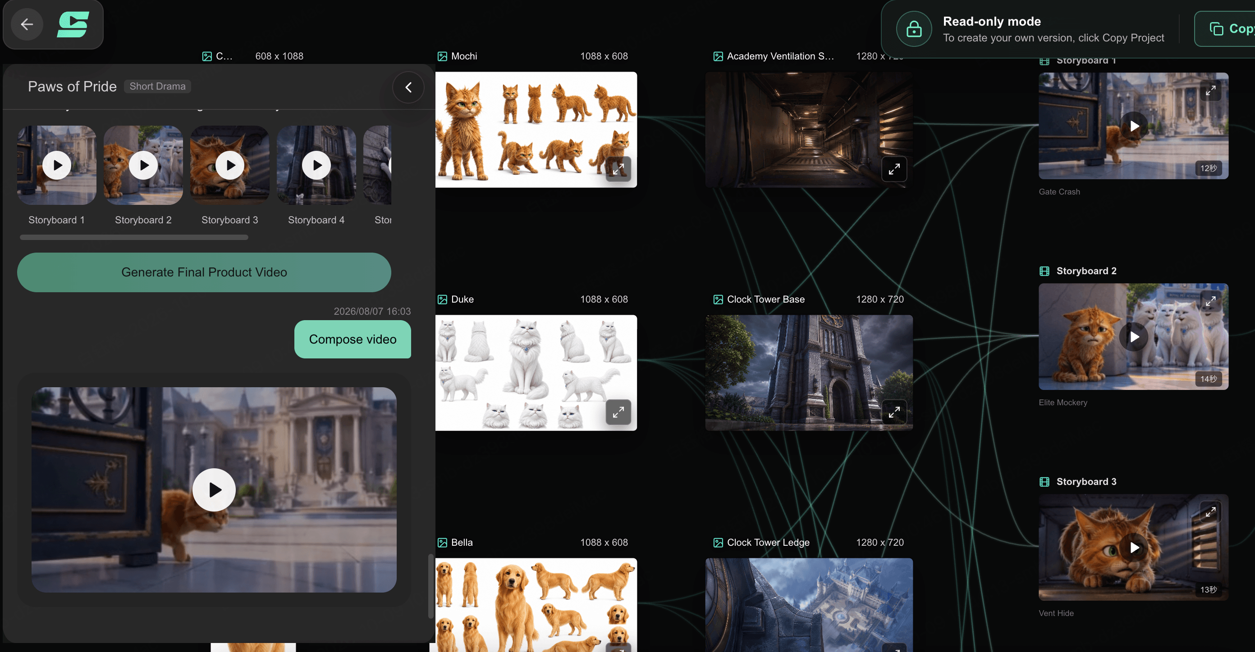Select the Duke node image icon
Image resolution: width=1255 pixels, height=652 pixels.
pos(442,300)
